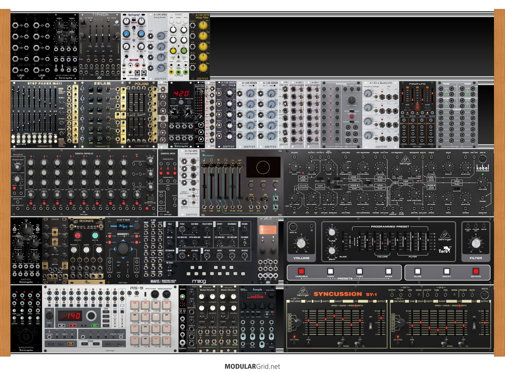The height and width of the screenshot is (372, 505).
Task: Click the rewind arrows button on RS-9
Action: (x=57, y=337)
